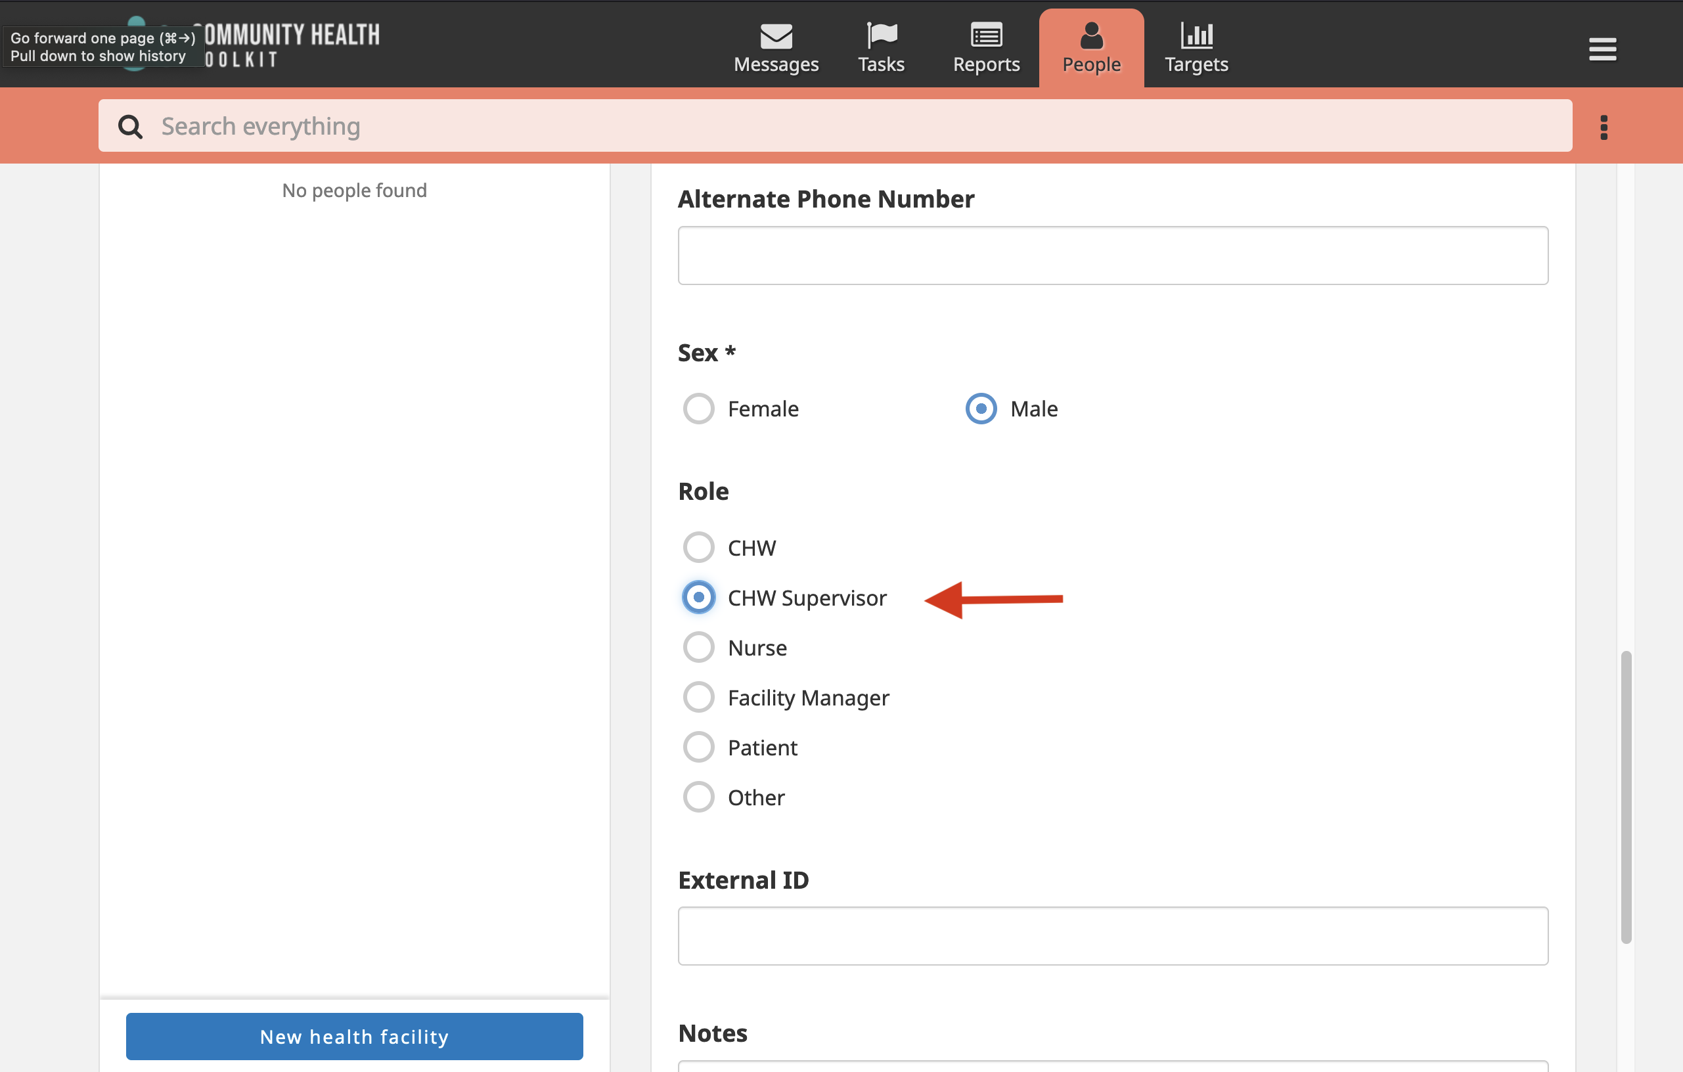Open the hamburger menu icon

click(x=1602, y=49)
